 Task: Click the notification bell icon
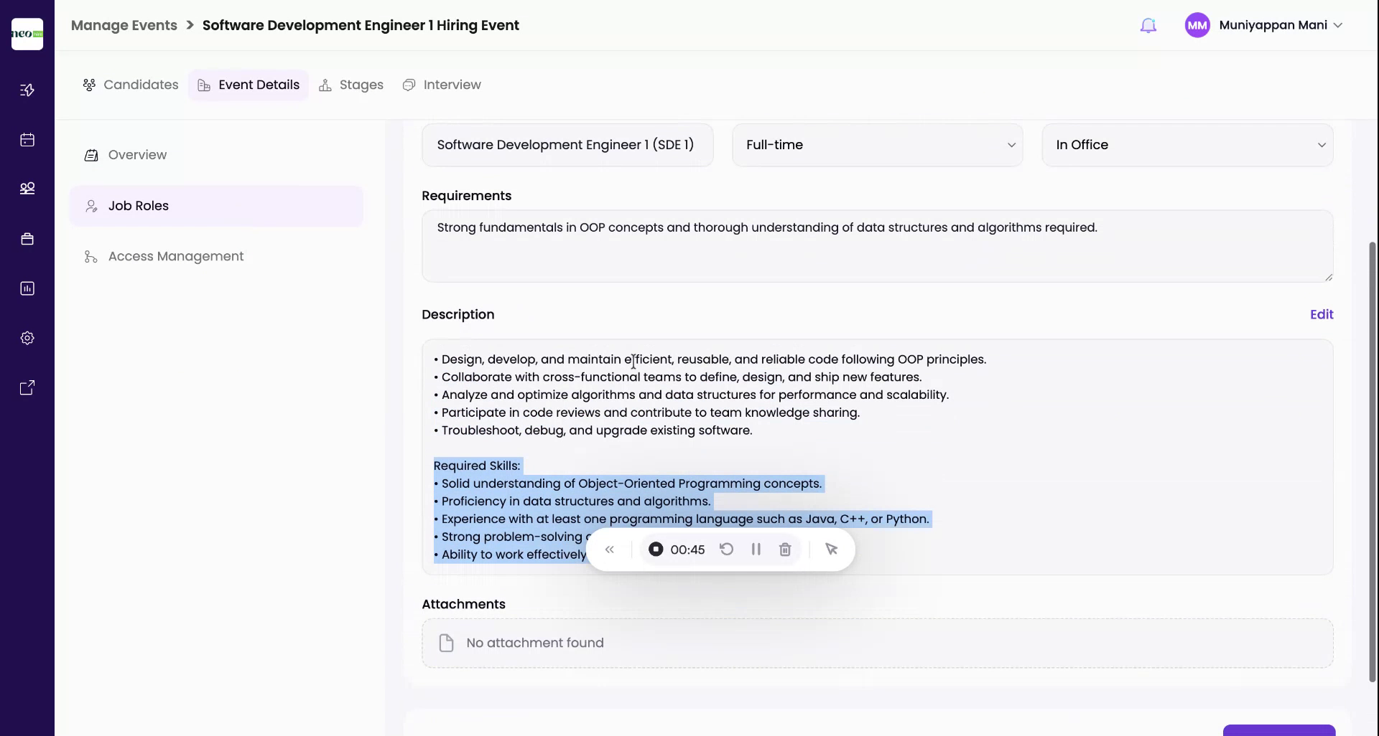tap(1148, 26)
